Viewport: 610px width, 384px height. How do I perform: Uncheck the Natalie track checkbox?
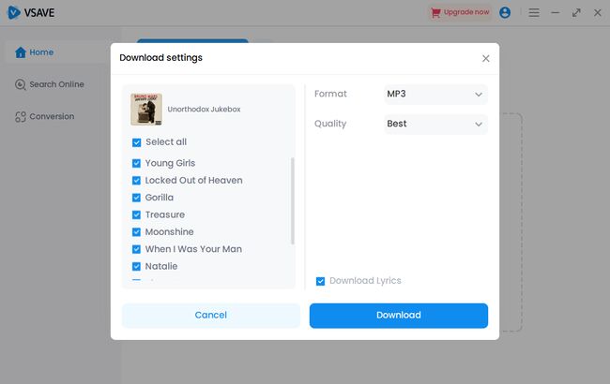coord(137,266)
